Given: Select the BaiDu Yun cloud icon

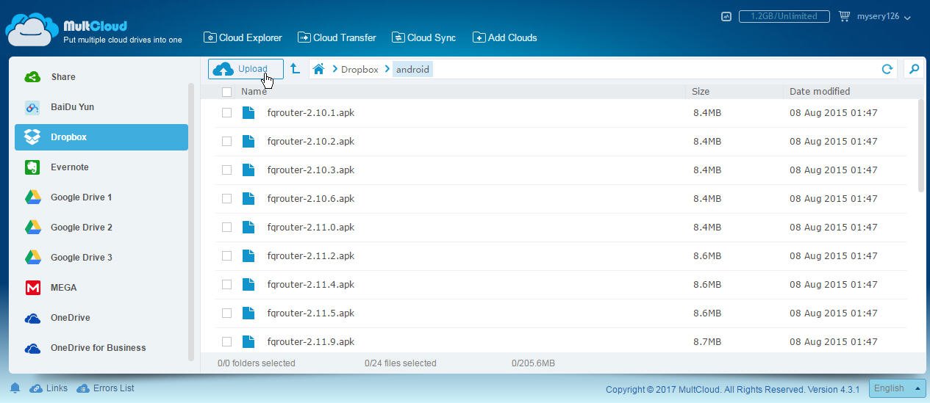Looking at the screenshot, I should [x=32, y=107].
